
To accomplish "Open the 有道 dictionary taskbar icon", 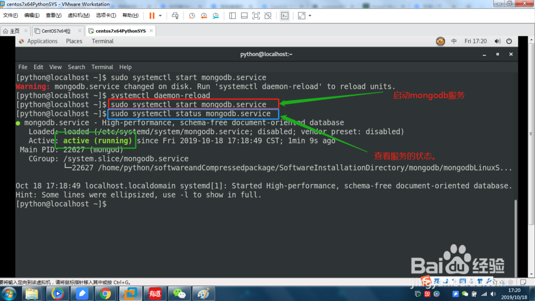I will pyautogui.click(x=155, y=294).
